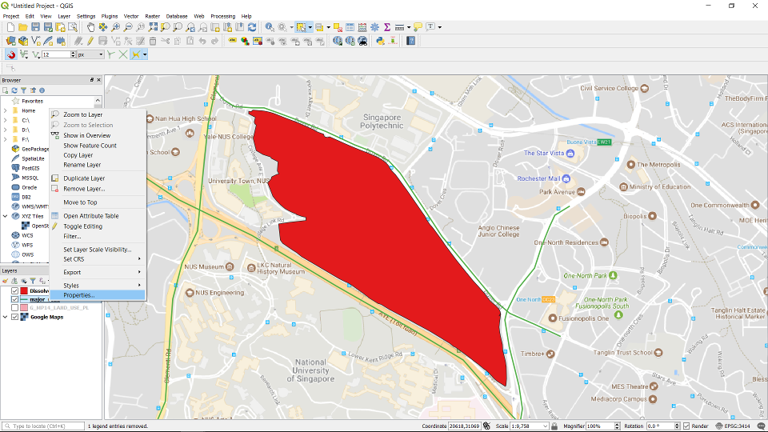
Task: Uncheck the Google Maps layer checkbox
Action: point(15,317)
